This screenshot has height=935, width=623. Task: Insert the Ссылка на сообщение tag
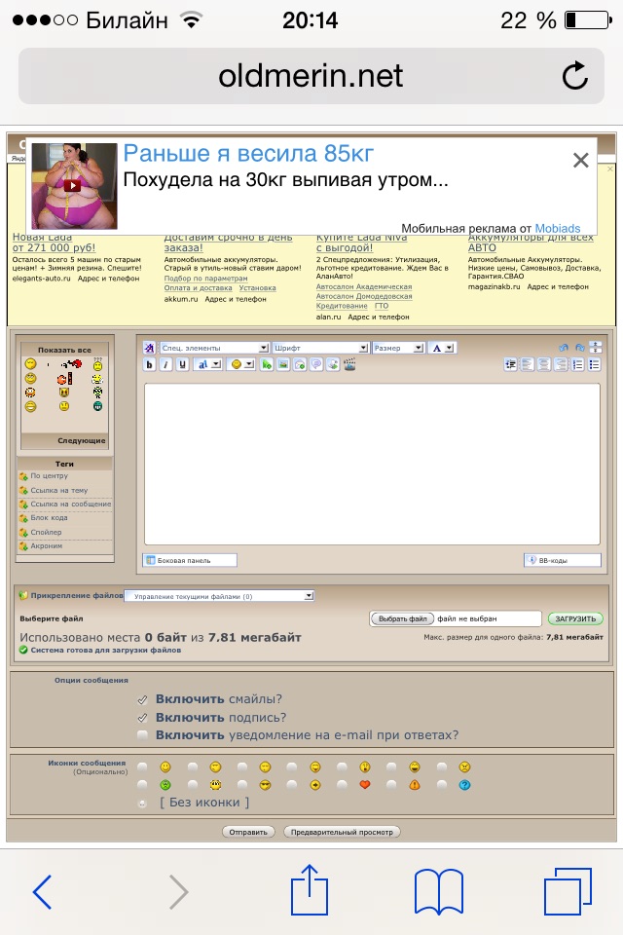(x=70, y=504)
